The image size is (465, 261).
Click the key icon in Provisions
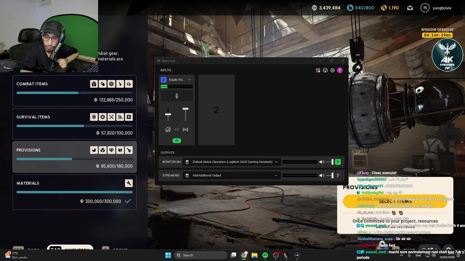click(129, 150)
